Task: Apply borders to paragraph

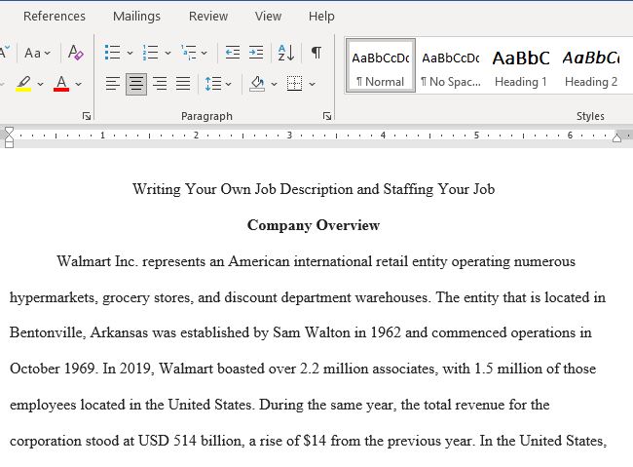Action: pos(294,84)
